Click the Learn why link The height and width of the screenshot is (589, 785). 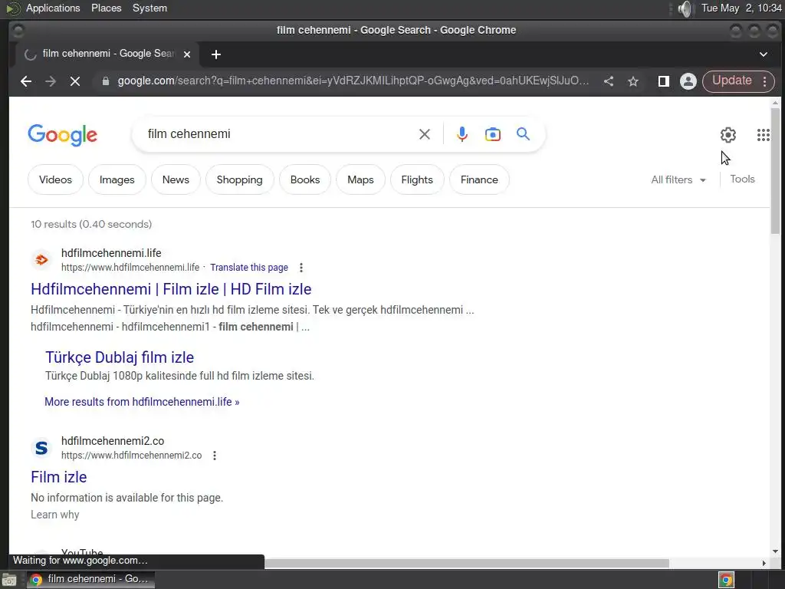point(55,515)
